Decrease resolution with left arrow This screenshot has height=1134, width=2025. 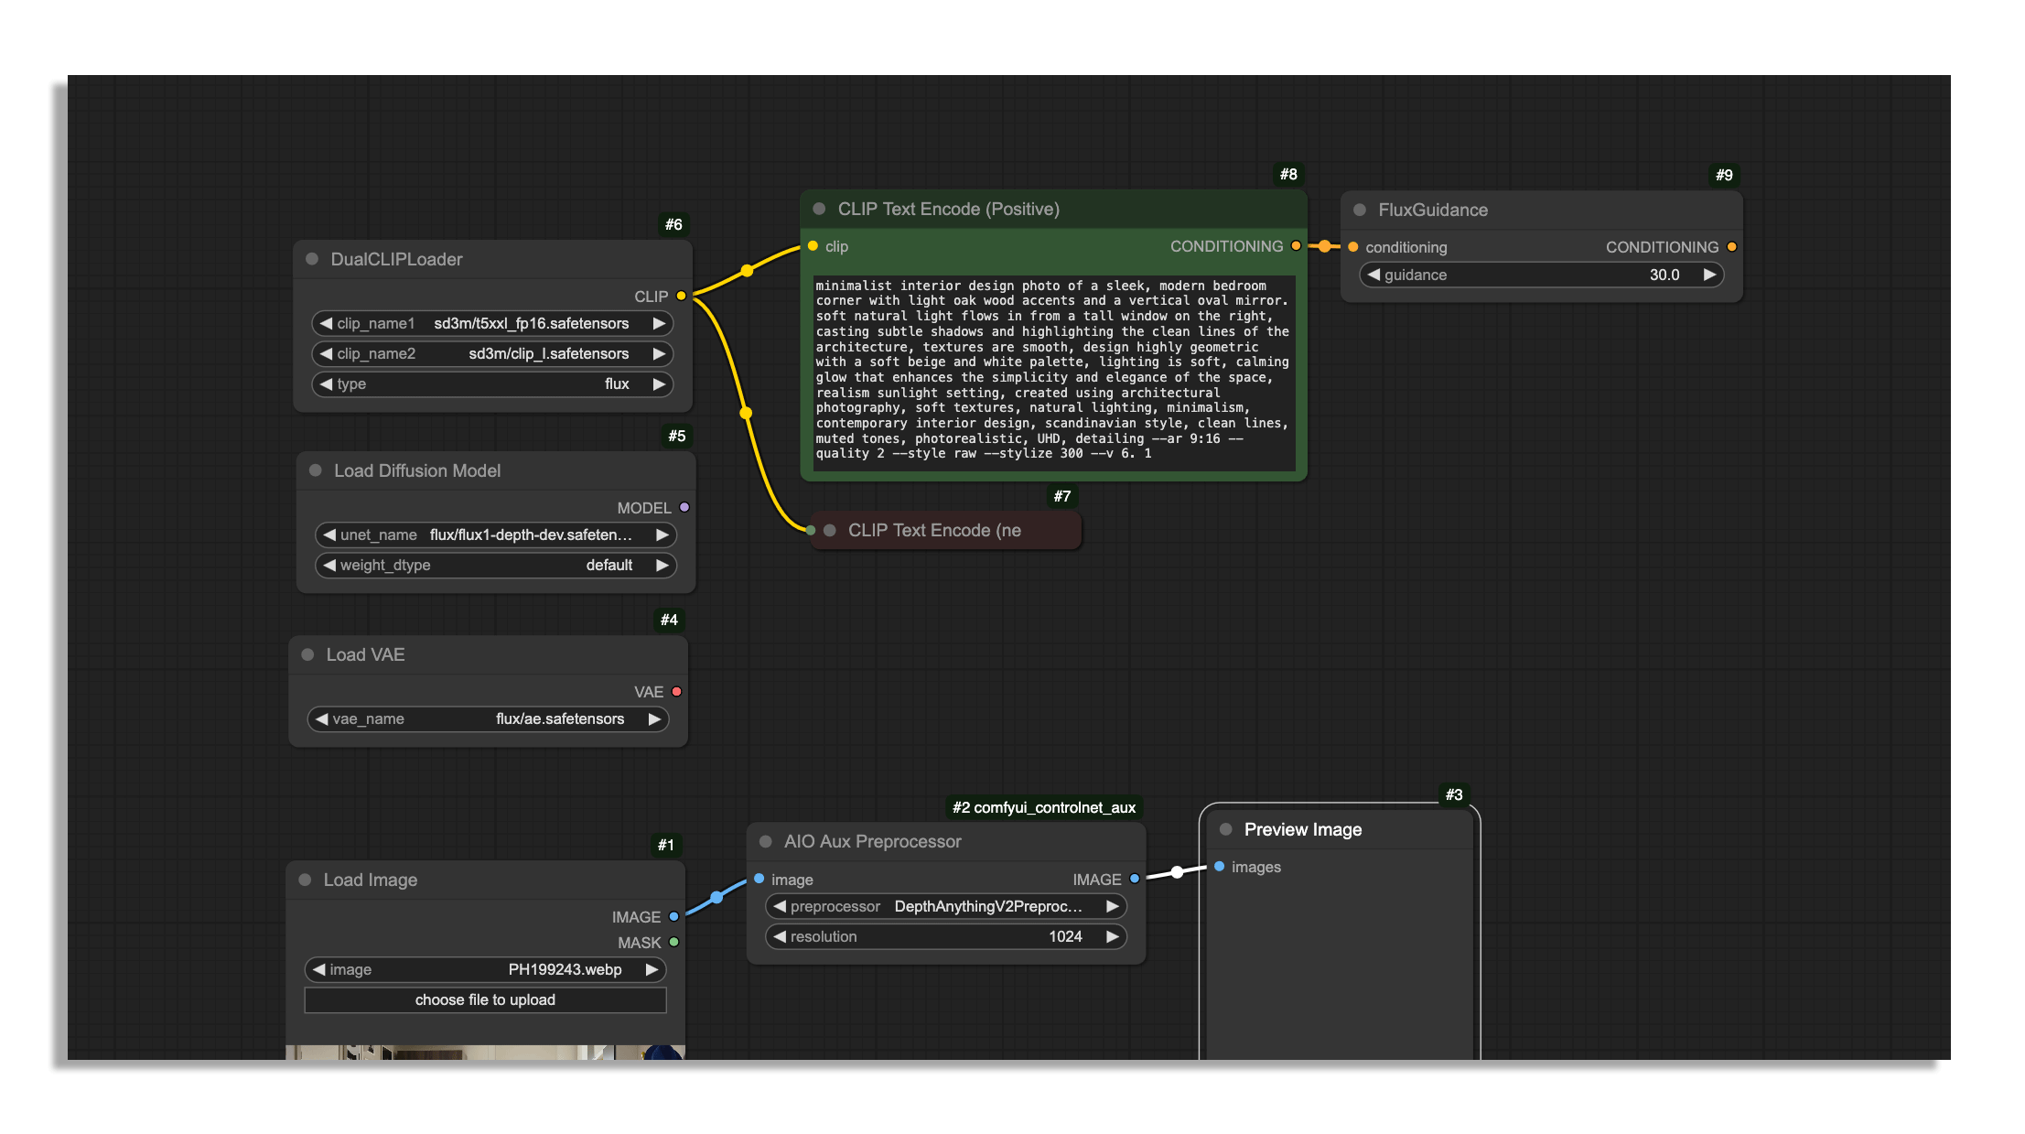pos(780,936)
